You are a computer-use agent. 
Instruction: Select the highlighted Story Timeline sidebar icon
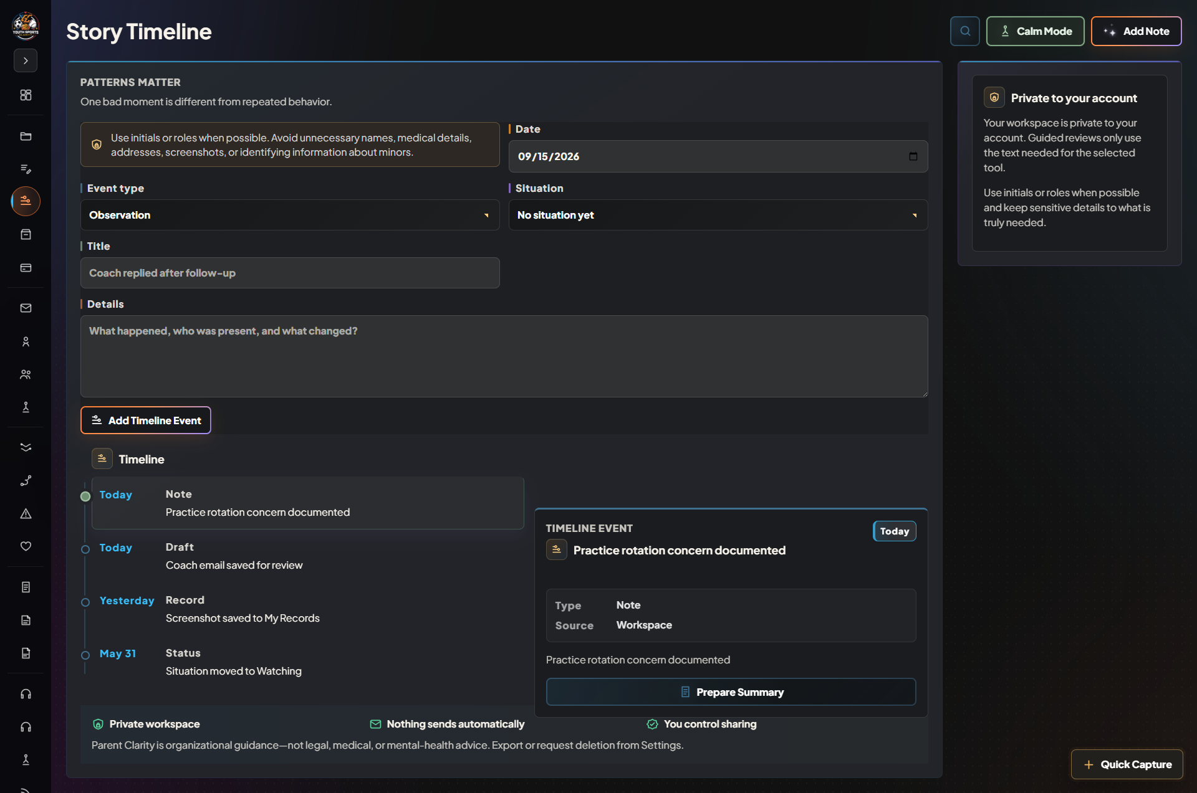(x=26, y=201)
